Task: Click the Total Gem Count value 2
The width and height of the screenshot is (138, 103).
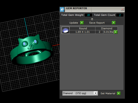Action: [x=120, y=15]
